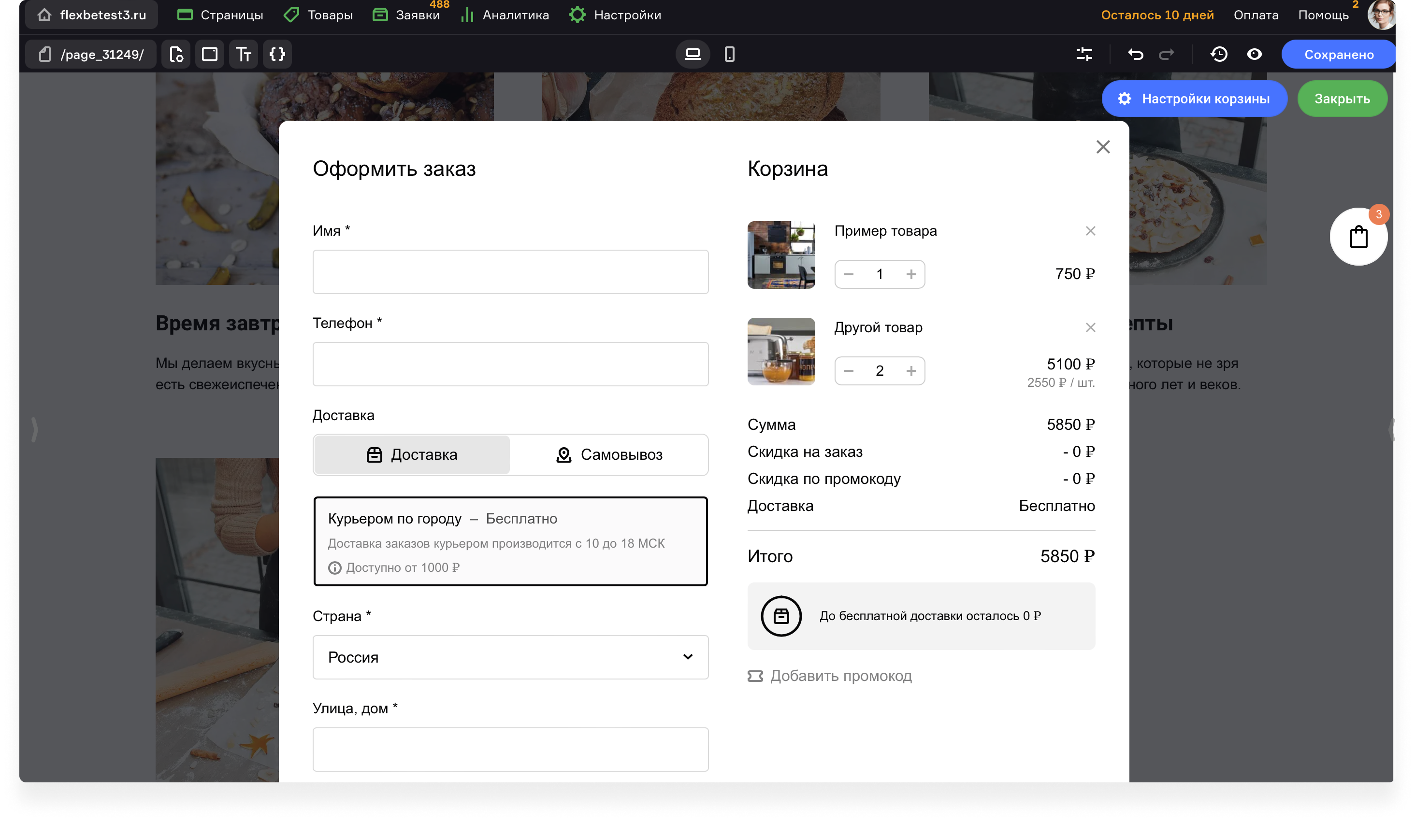Close the order modal with X
Screen dimensions: 1415x821
(1103, 147)
